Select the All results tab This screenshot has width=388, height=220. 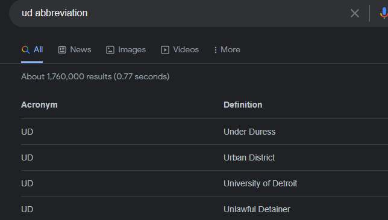pos(32,50)
